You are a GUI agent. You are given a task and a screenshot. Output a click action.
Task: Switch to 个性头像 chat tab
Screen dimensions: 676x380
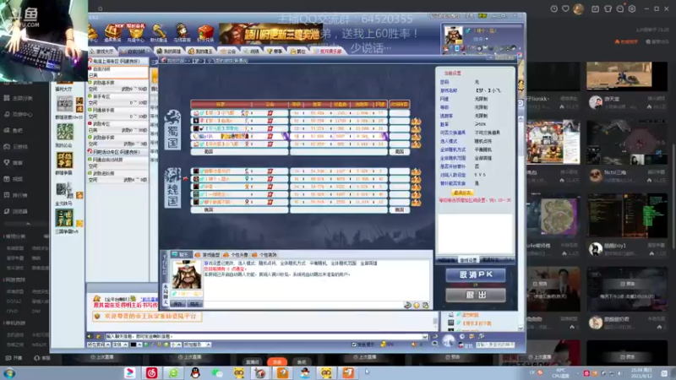(236, 255)
